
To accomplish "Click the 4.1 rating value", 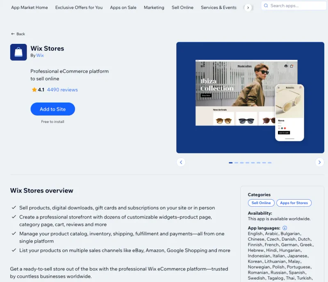I will pos(41,90).
